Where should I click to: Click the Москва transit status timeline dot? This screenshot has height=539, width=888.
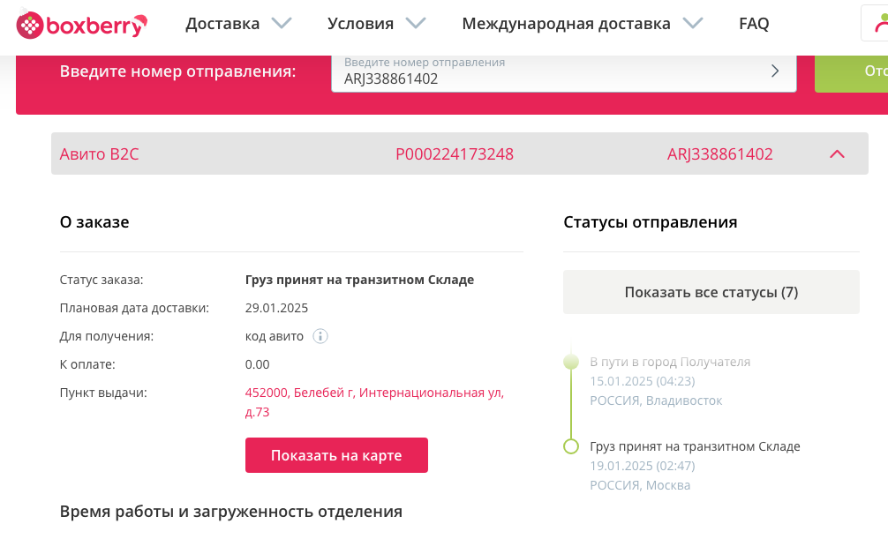pyautogui.click(x=571, y=446)
